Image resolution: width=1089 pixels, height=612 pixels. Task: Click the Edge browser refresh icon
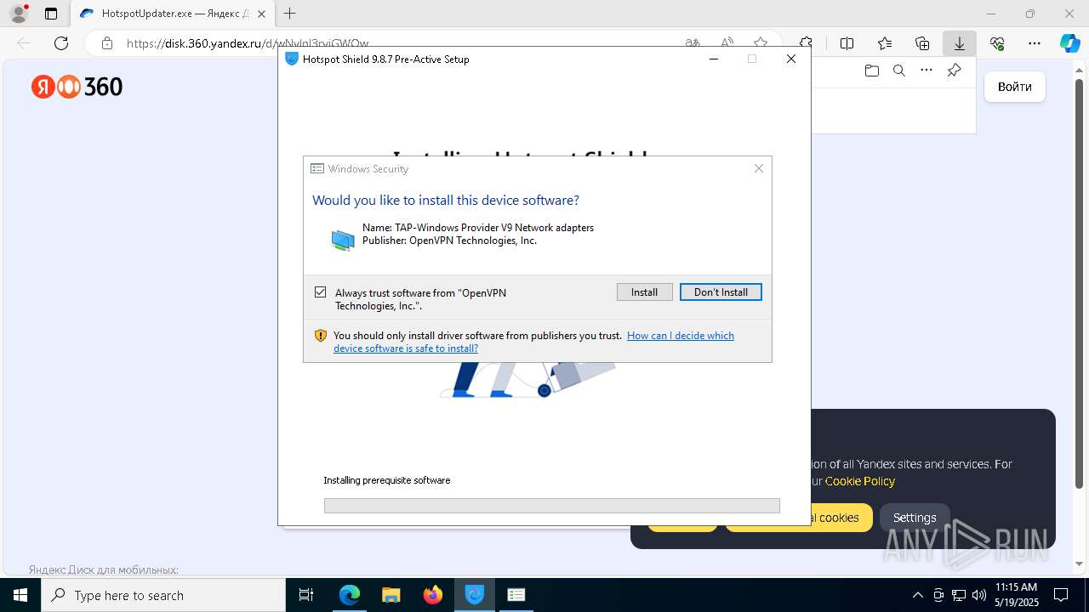(61, 43)
